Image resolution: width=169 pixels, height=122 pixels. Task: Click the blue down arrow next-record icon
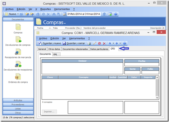pyautogui.click(x=117, y=44)
